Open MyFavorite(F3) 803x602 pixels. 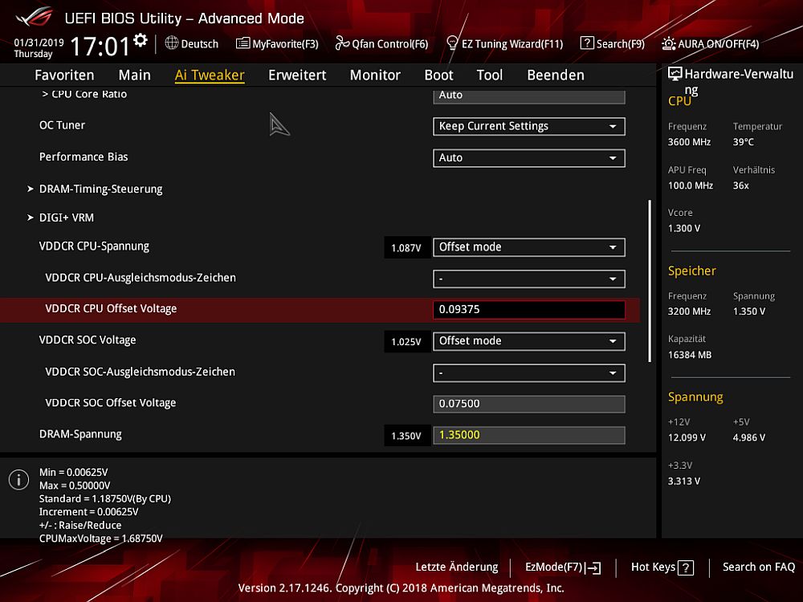point(277,43)
